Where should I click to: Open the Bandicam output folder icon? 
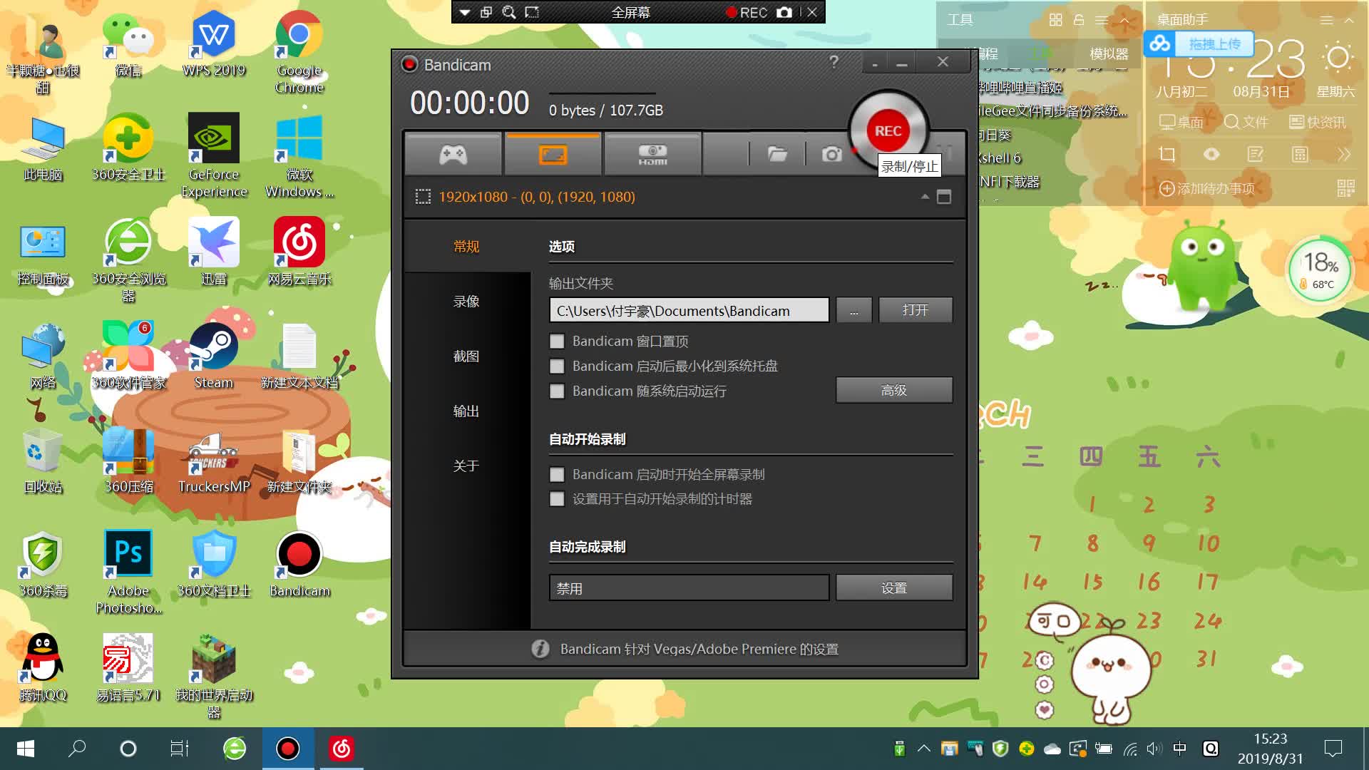[x=777, y=154]
